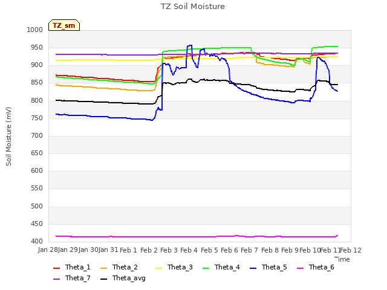Click the Feb 1 x-axis date label
This screenshot has height=290, width=387.
pos(128,250)
